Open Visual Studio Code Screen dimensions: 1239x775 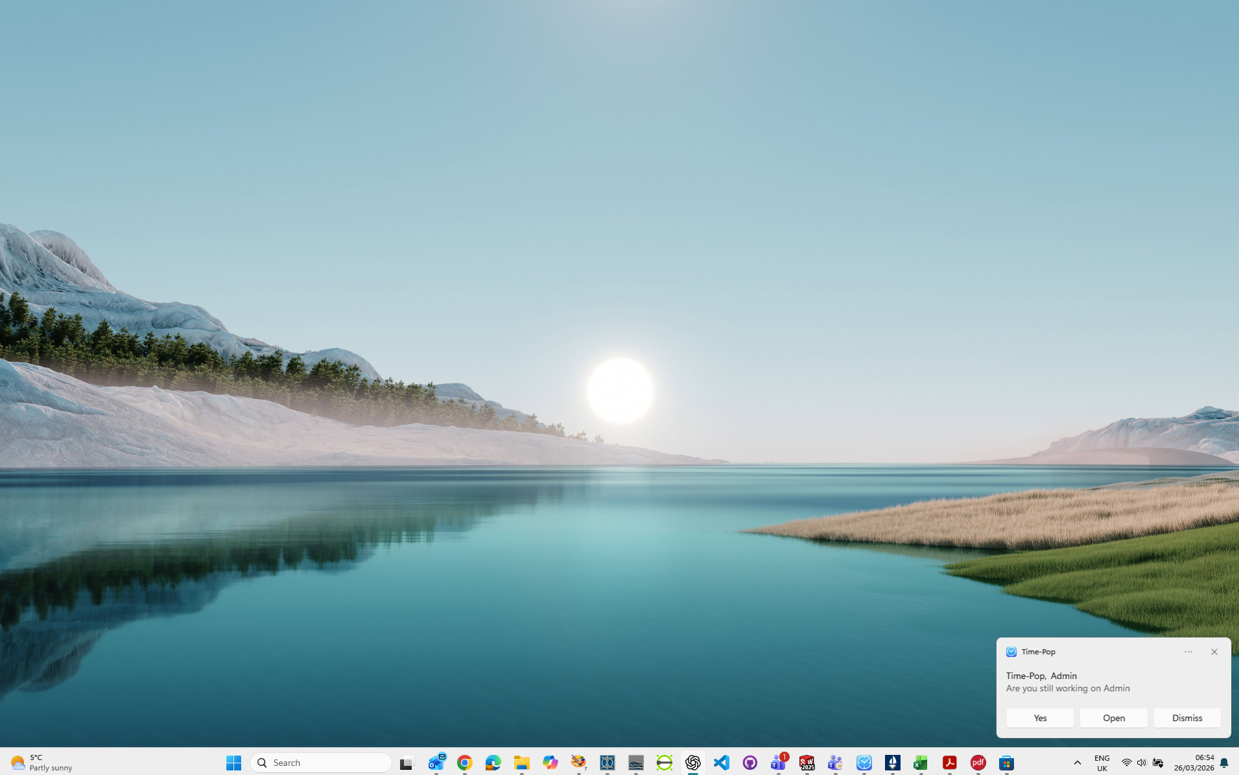pos(722,763)
